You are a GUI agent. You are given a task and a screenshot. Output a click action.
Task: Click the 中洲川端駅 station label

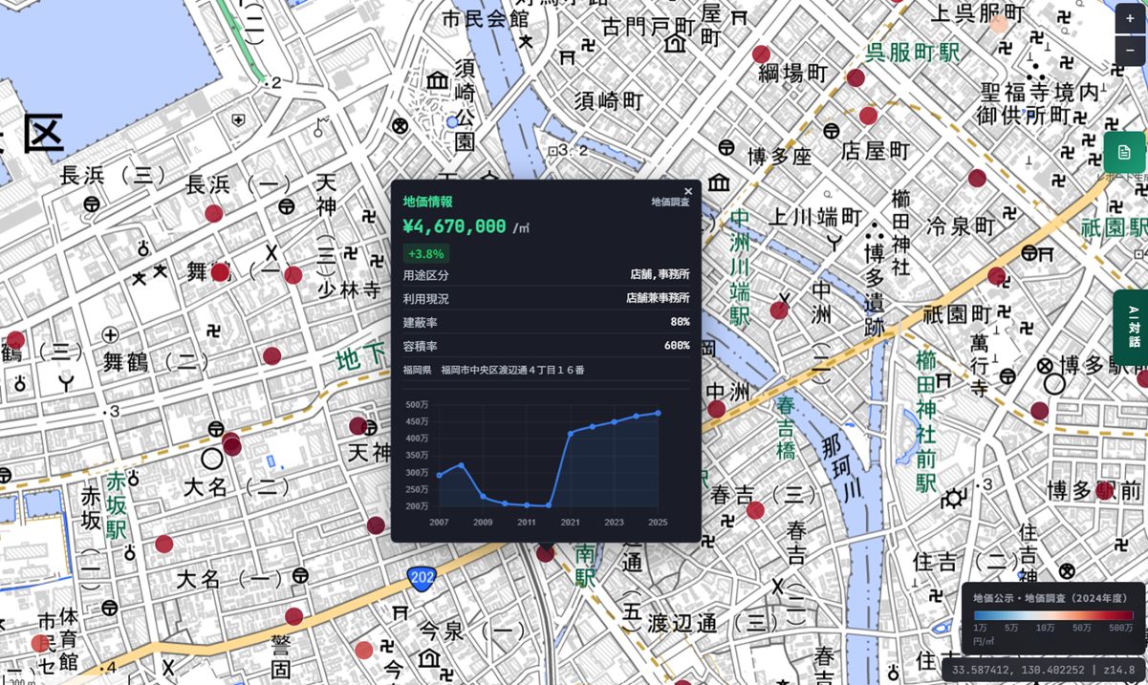click(739, 268)
